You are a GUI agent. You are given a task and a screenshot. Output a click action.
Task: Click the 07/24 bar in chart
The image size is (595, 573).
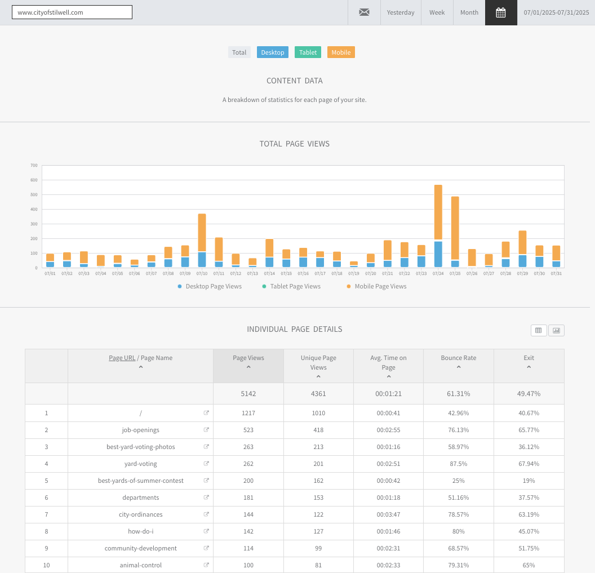pyautogui.click(x=438, y=225)
